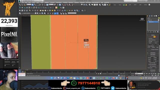160x90 pixels.
Task: Open the Render Setup icon
Action: click(103, 5)
